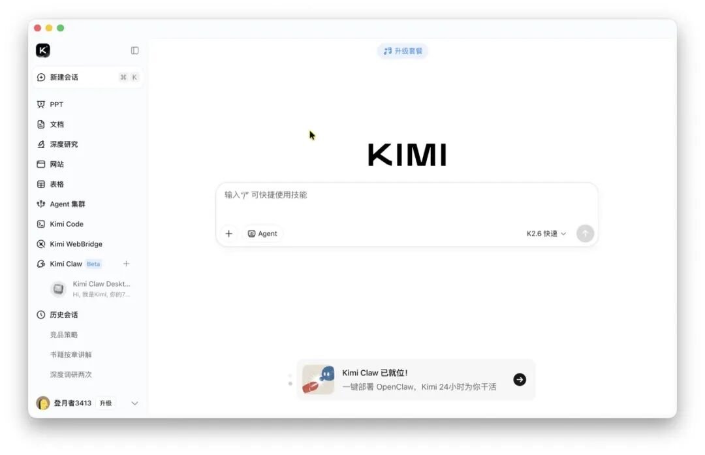Viewport: 705px width, 455px height.
Task: Expand the account menu chevron
Action: 134,403
